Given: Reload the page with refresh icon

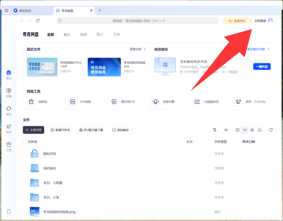Looking at the screenshot, I should (x=38, y=21).
